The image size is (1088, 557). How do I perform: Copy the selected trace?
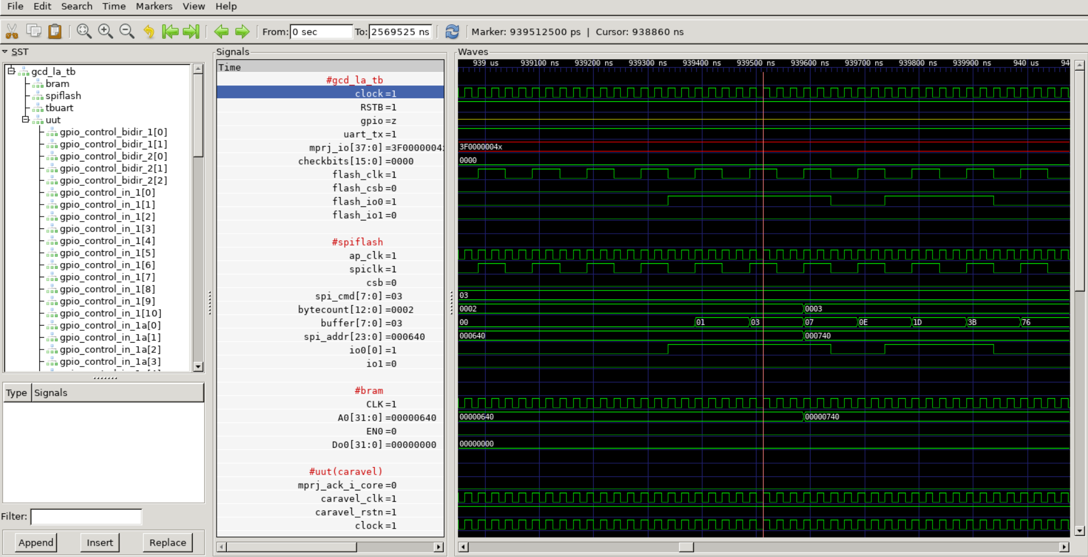(34, 32)
